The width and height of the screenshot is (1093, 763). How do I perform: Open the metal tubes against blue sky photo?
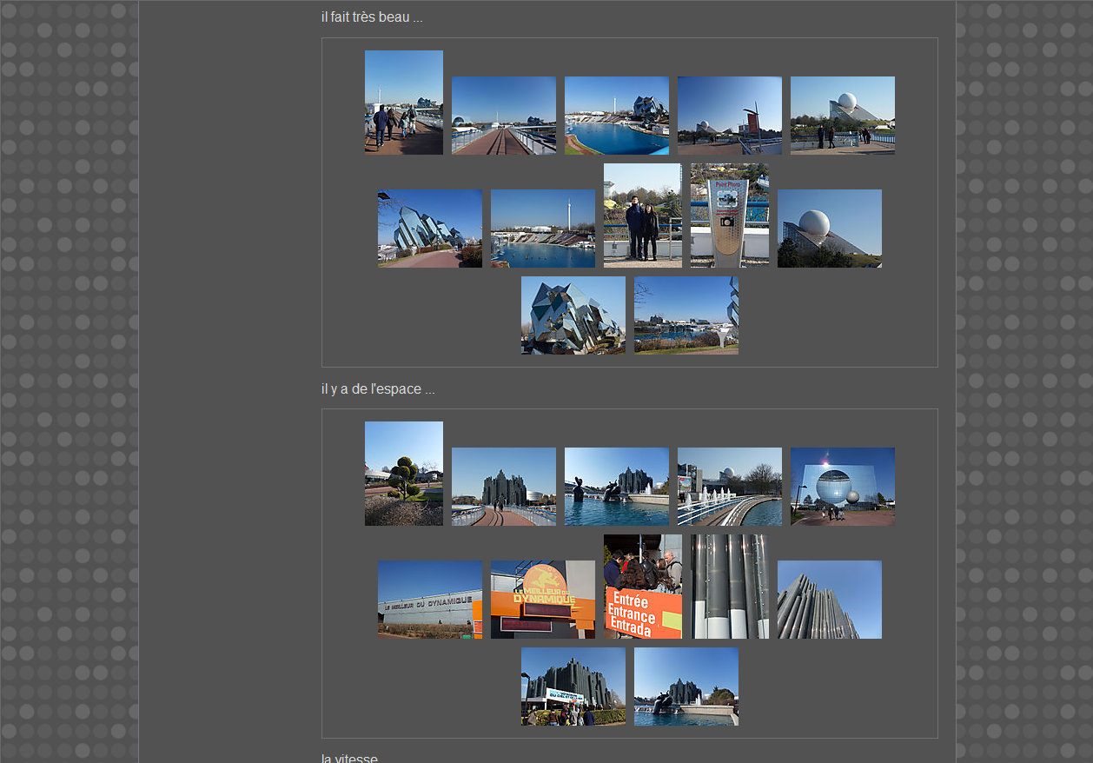829,600
